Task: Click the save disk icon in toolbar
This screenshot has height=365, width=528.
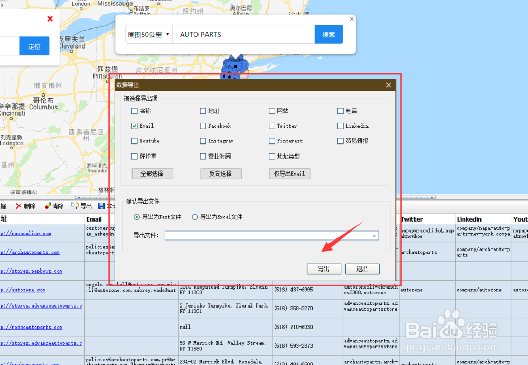Action: [101, 206]
